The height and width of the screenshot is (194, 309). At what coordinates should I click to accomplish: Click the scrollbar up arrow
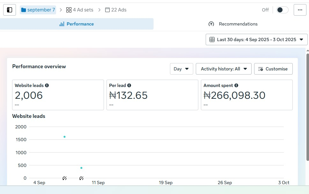[308, 51]
